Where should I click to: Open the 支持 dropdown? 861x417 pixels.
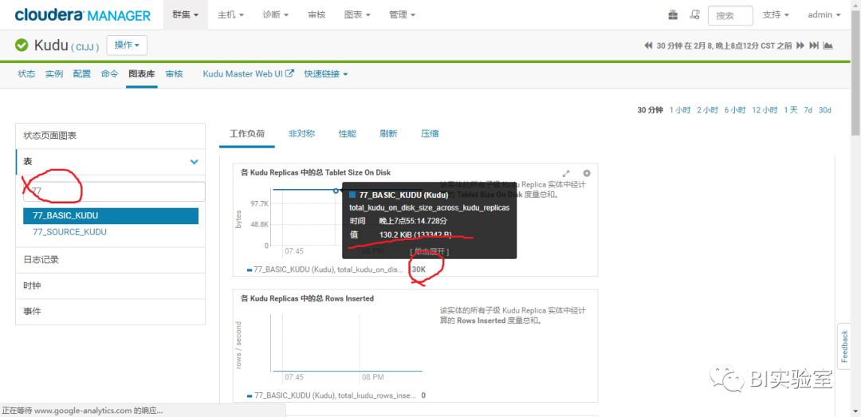pyautogui.click(x=776, y=15)
